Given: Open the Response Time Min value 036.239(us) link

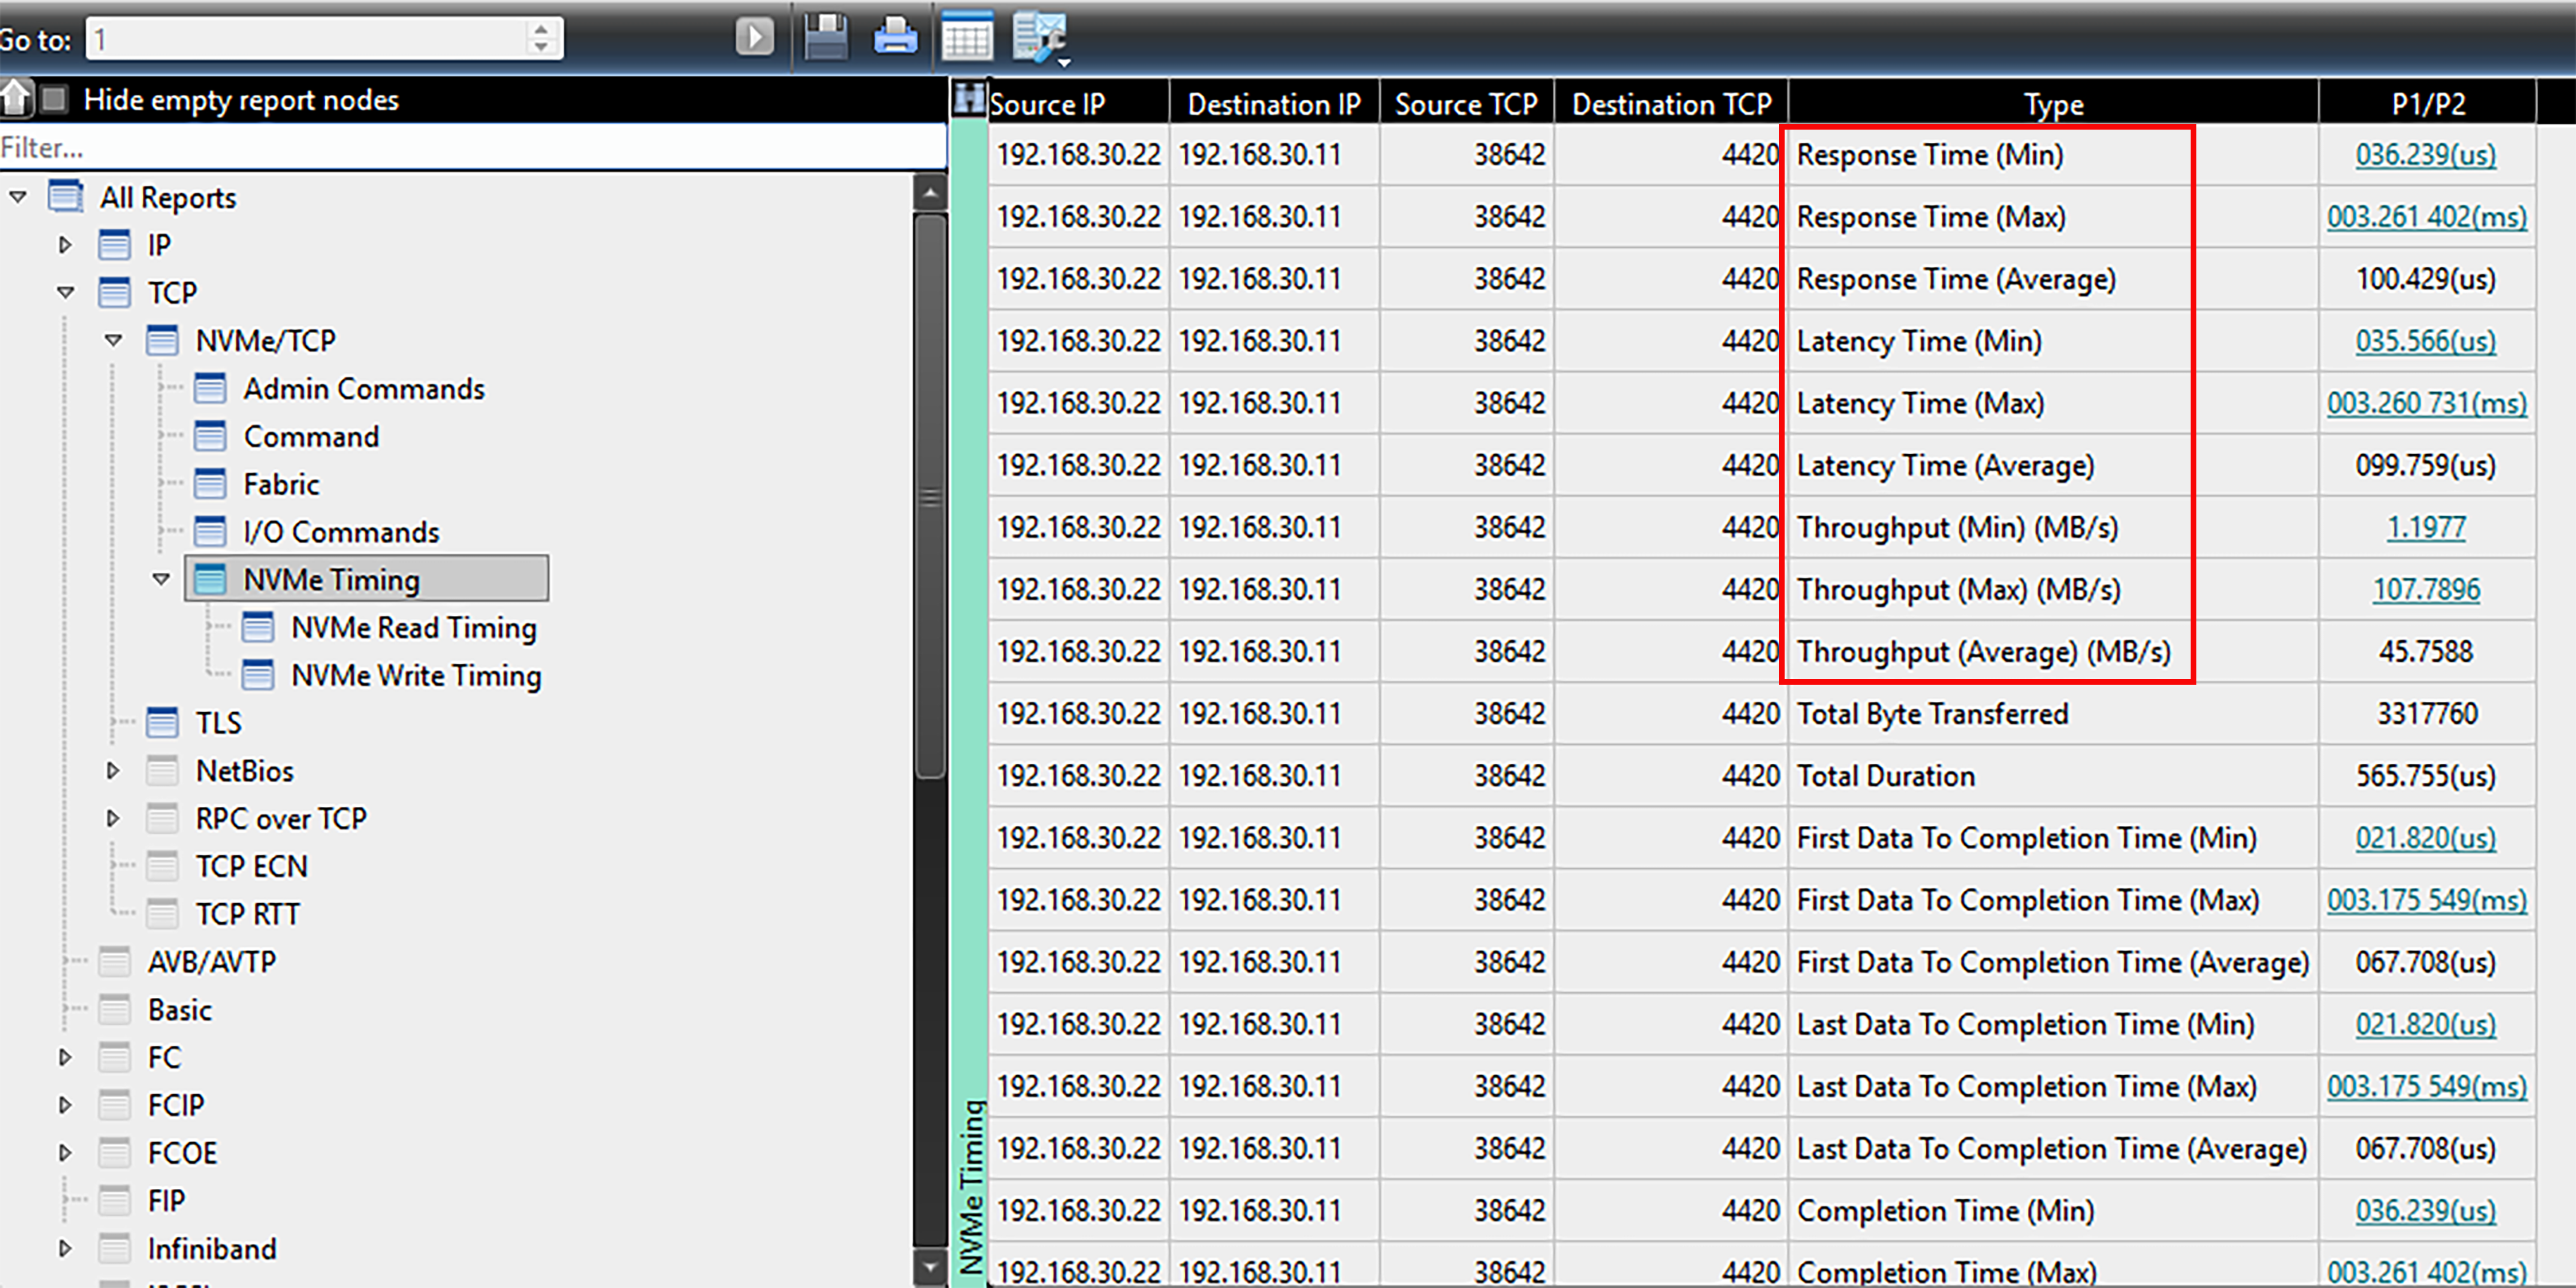Looking at the screenshot, I should click(x=2425, y=155).
